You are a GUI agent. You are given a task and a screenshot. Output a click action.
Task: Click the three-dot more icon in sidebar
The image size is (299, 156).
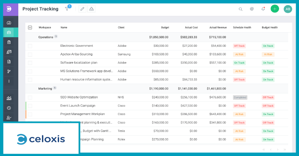click(9, 81)
